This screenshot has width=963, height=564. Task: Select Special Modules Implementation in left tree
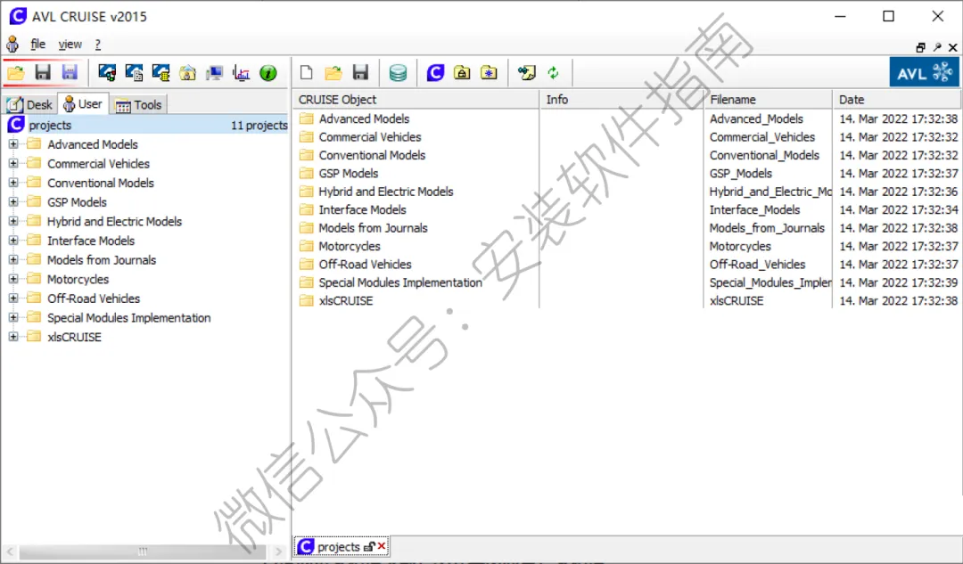[129, 317]
